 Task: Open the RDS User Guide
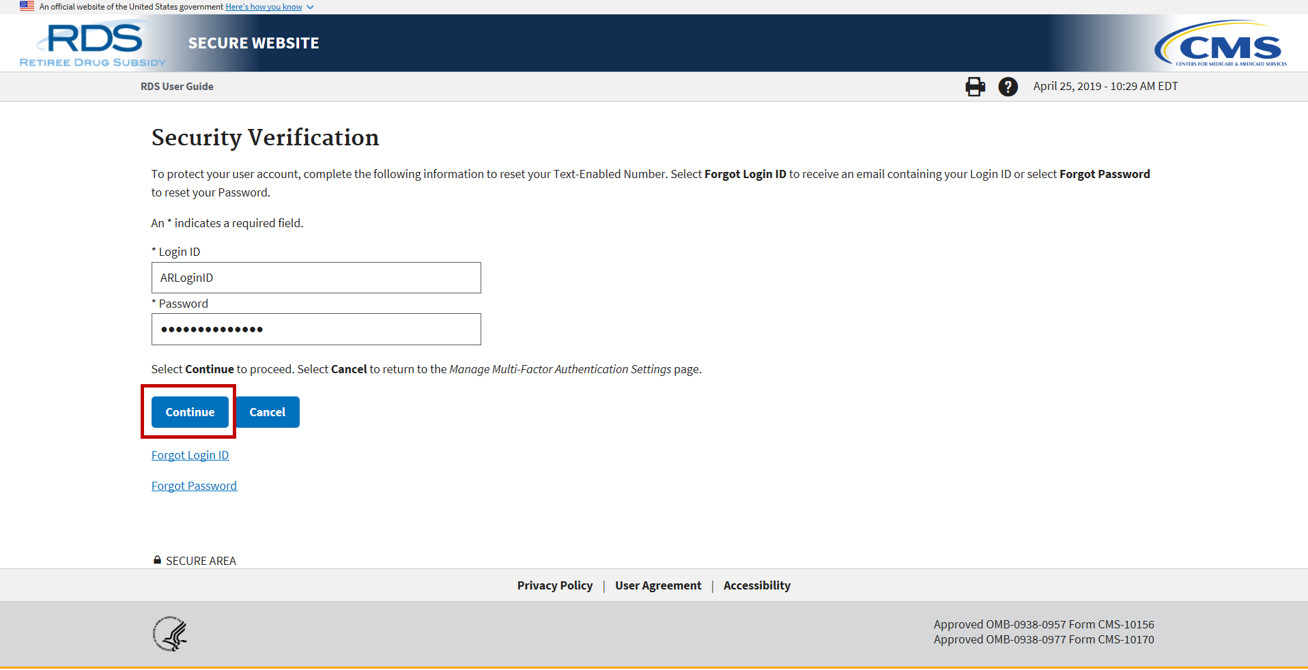[177, 87]
